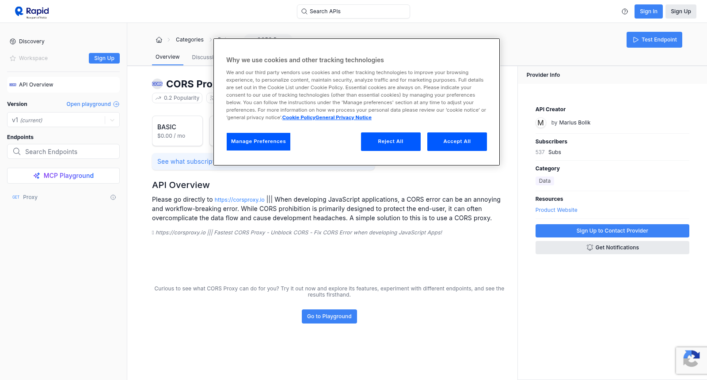The height and width of the screenshot is (380, 707).
Task: Click the info icon beside Proxy endpoint
Action: point(113,197)
